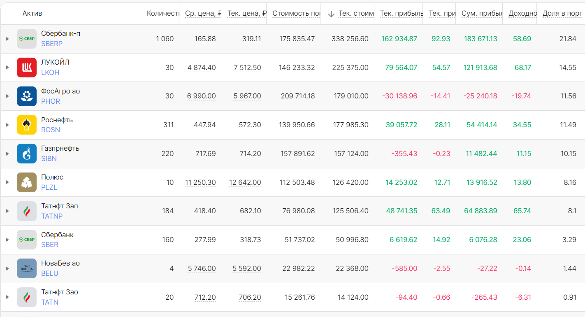Click yield value 65.74
The height and width of the screenshot is (317, 585).
[522, 211]
